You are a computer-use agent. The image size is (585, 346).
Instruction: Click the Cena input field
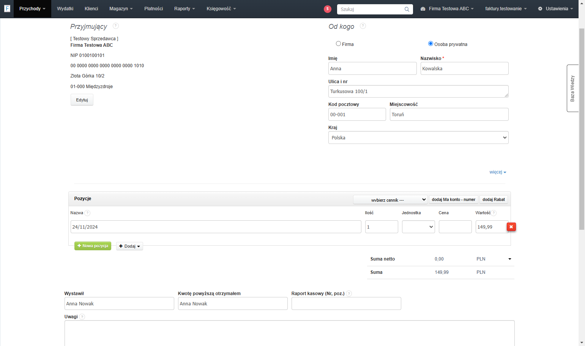pos(455,227)
